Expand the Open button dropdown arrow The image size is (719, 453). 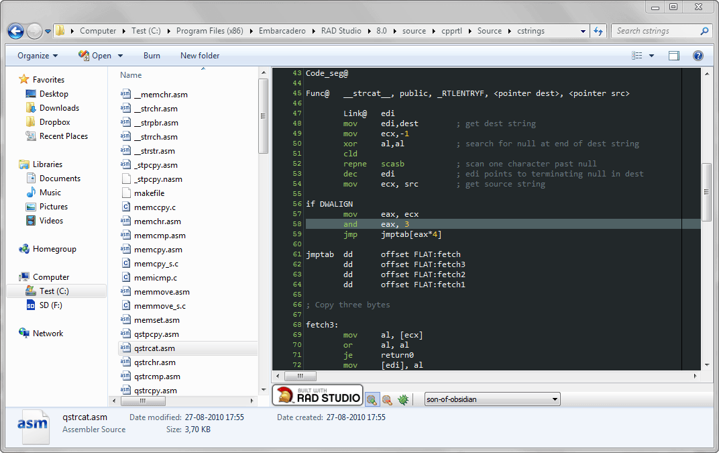click(x=121, y=56)
